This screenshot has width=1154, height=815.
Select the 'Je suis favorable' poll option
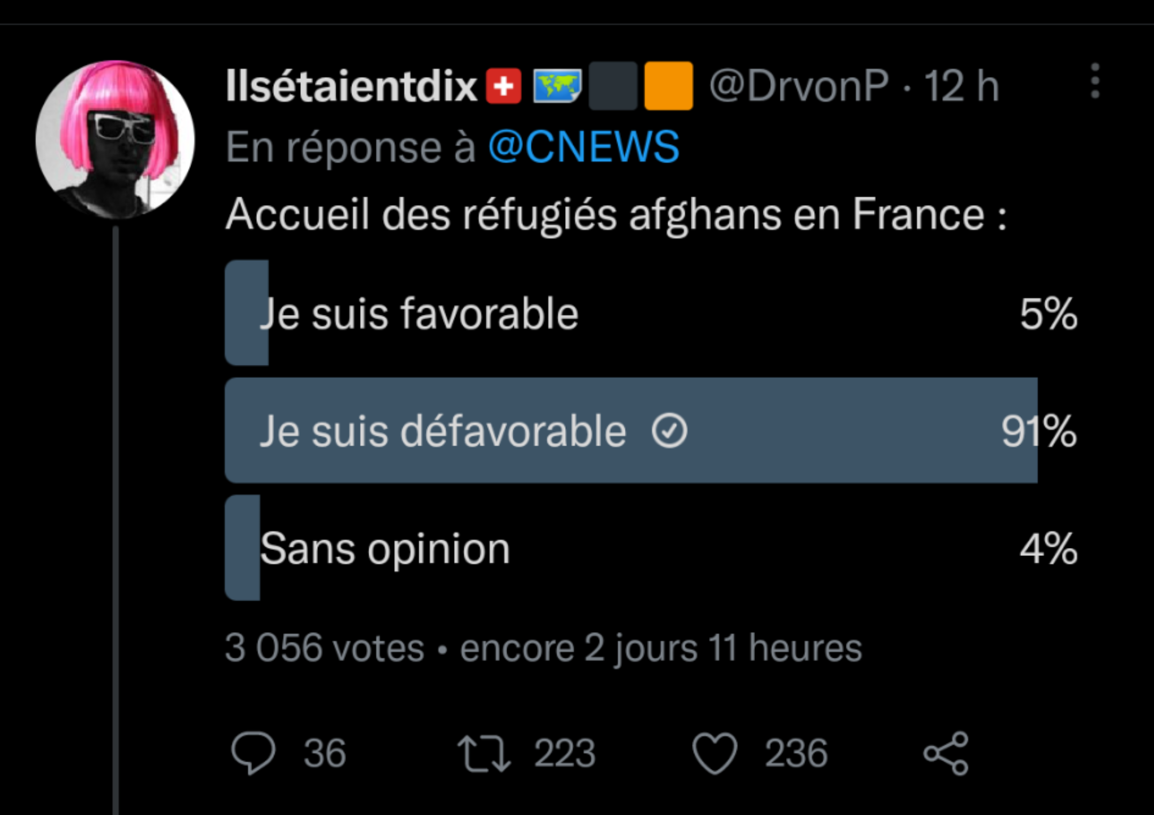coord(651,313)
